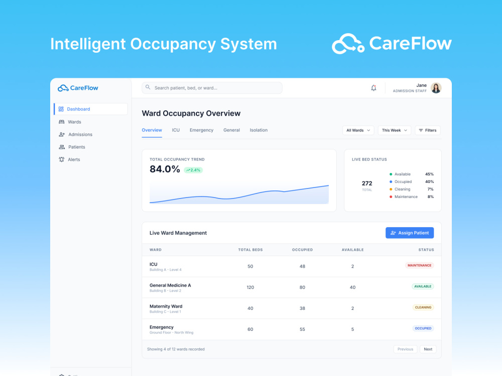The height and width of the screenshot is (376, 502).
Task: Click the WARD column header
Action: pos(156,250)
